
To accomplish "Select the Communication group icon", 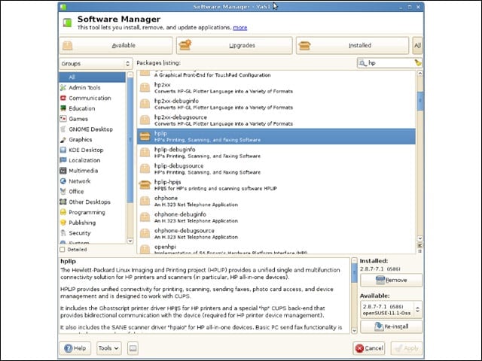I will pos(63,99).
